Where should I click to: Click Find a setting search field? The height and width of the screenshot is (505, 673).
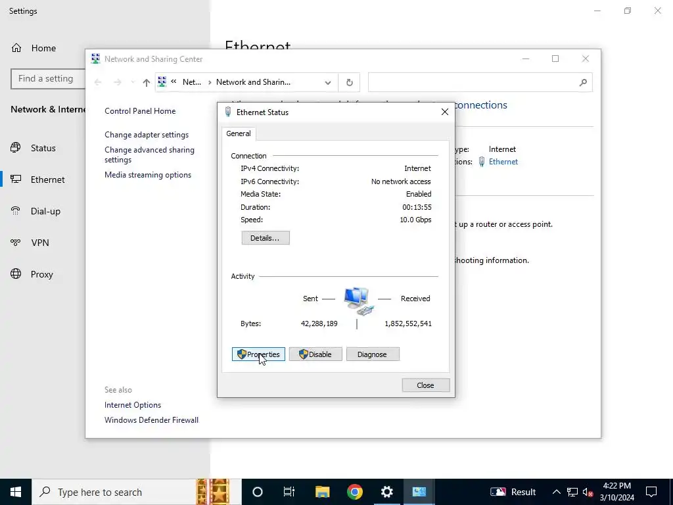(48, 79)
